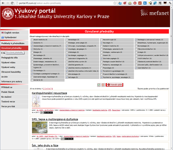Open the browser wrench settings menu
Screen dimensions: 173x150
170,3
